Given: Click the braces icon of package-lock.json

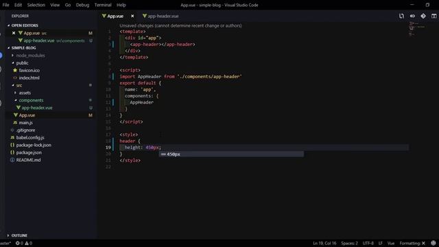Looking at the screenshot, I should click(12, 145).
